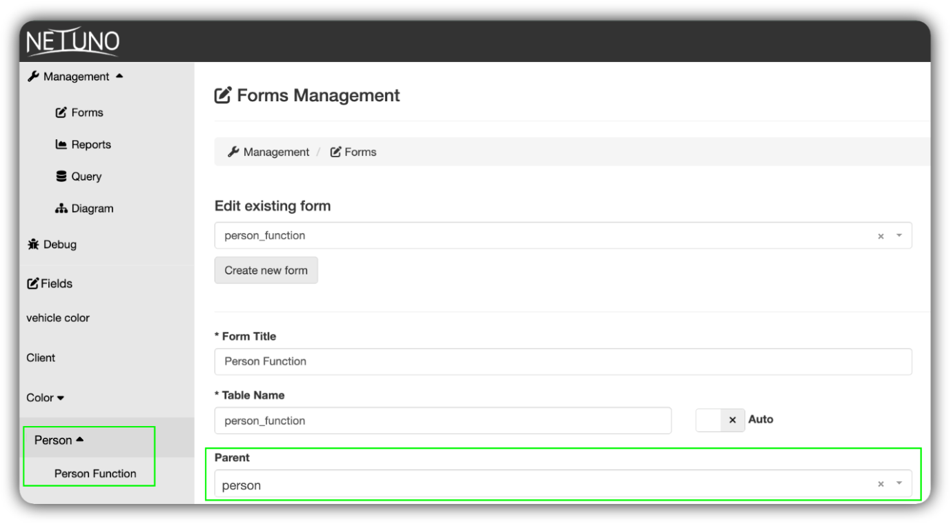Click the Query database icon

pyautogui.click(x=61, y=176)
